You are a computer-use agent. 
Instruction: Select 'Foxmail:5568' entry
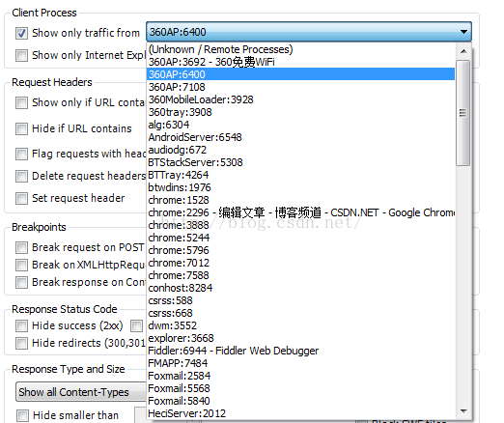pyautogui.click(x=301, y=388)
